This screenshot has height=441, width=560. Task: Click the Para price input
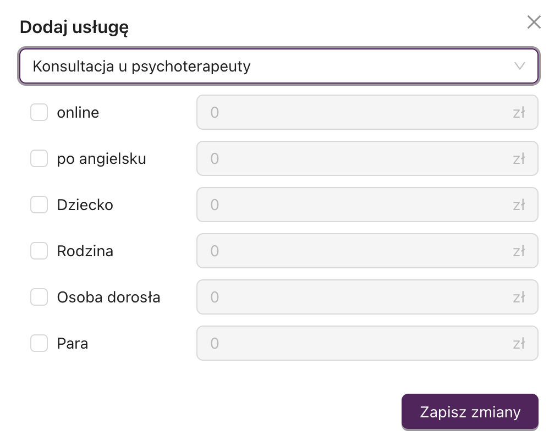tap(367, 343)
